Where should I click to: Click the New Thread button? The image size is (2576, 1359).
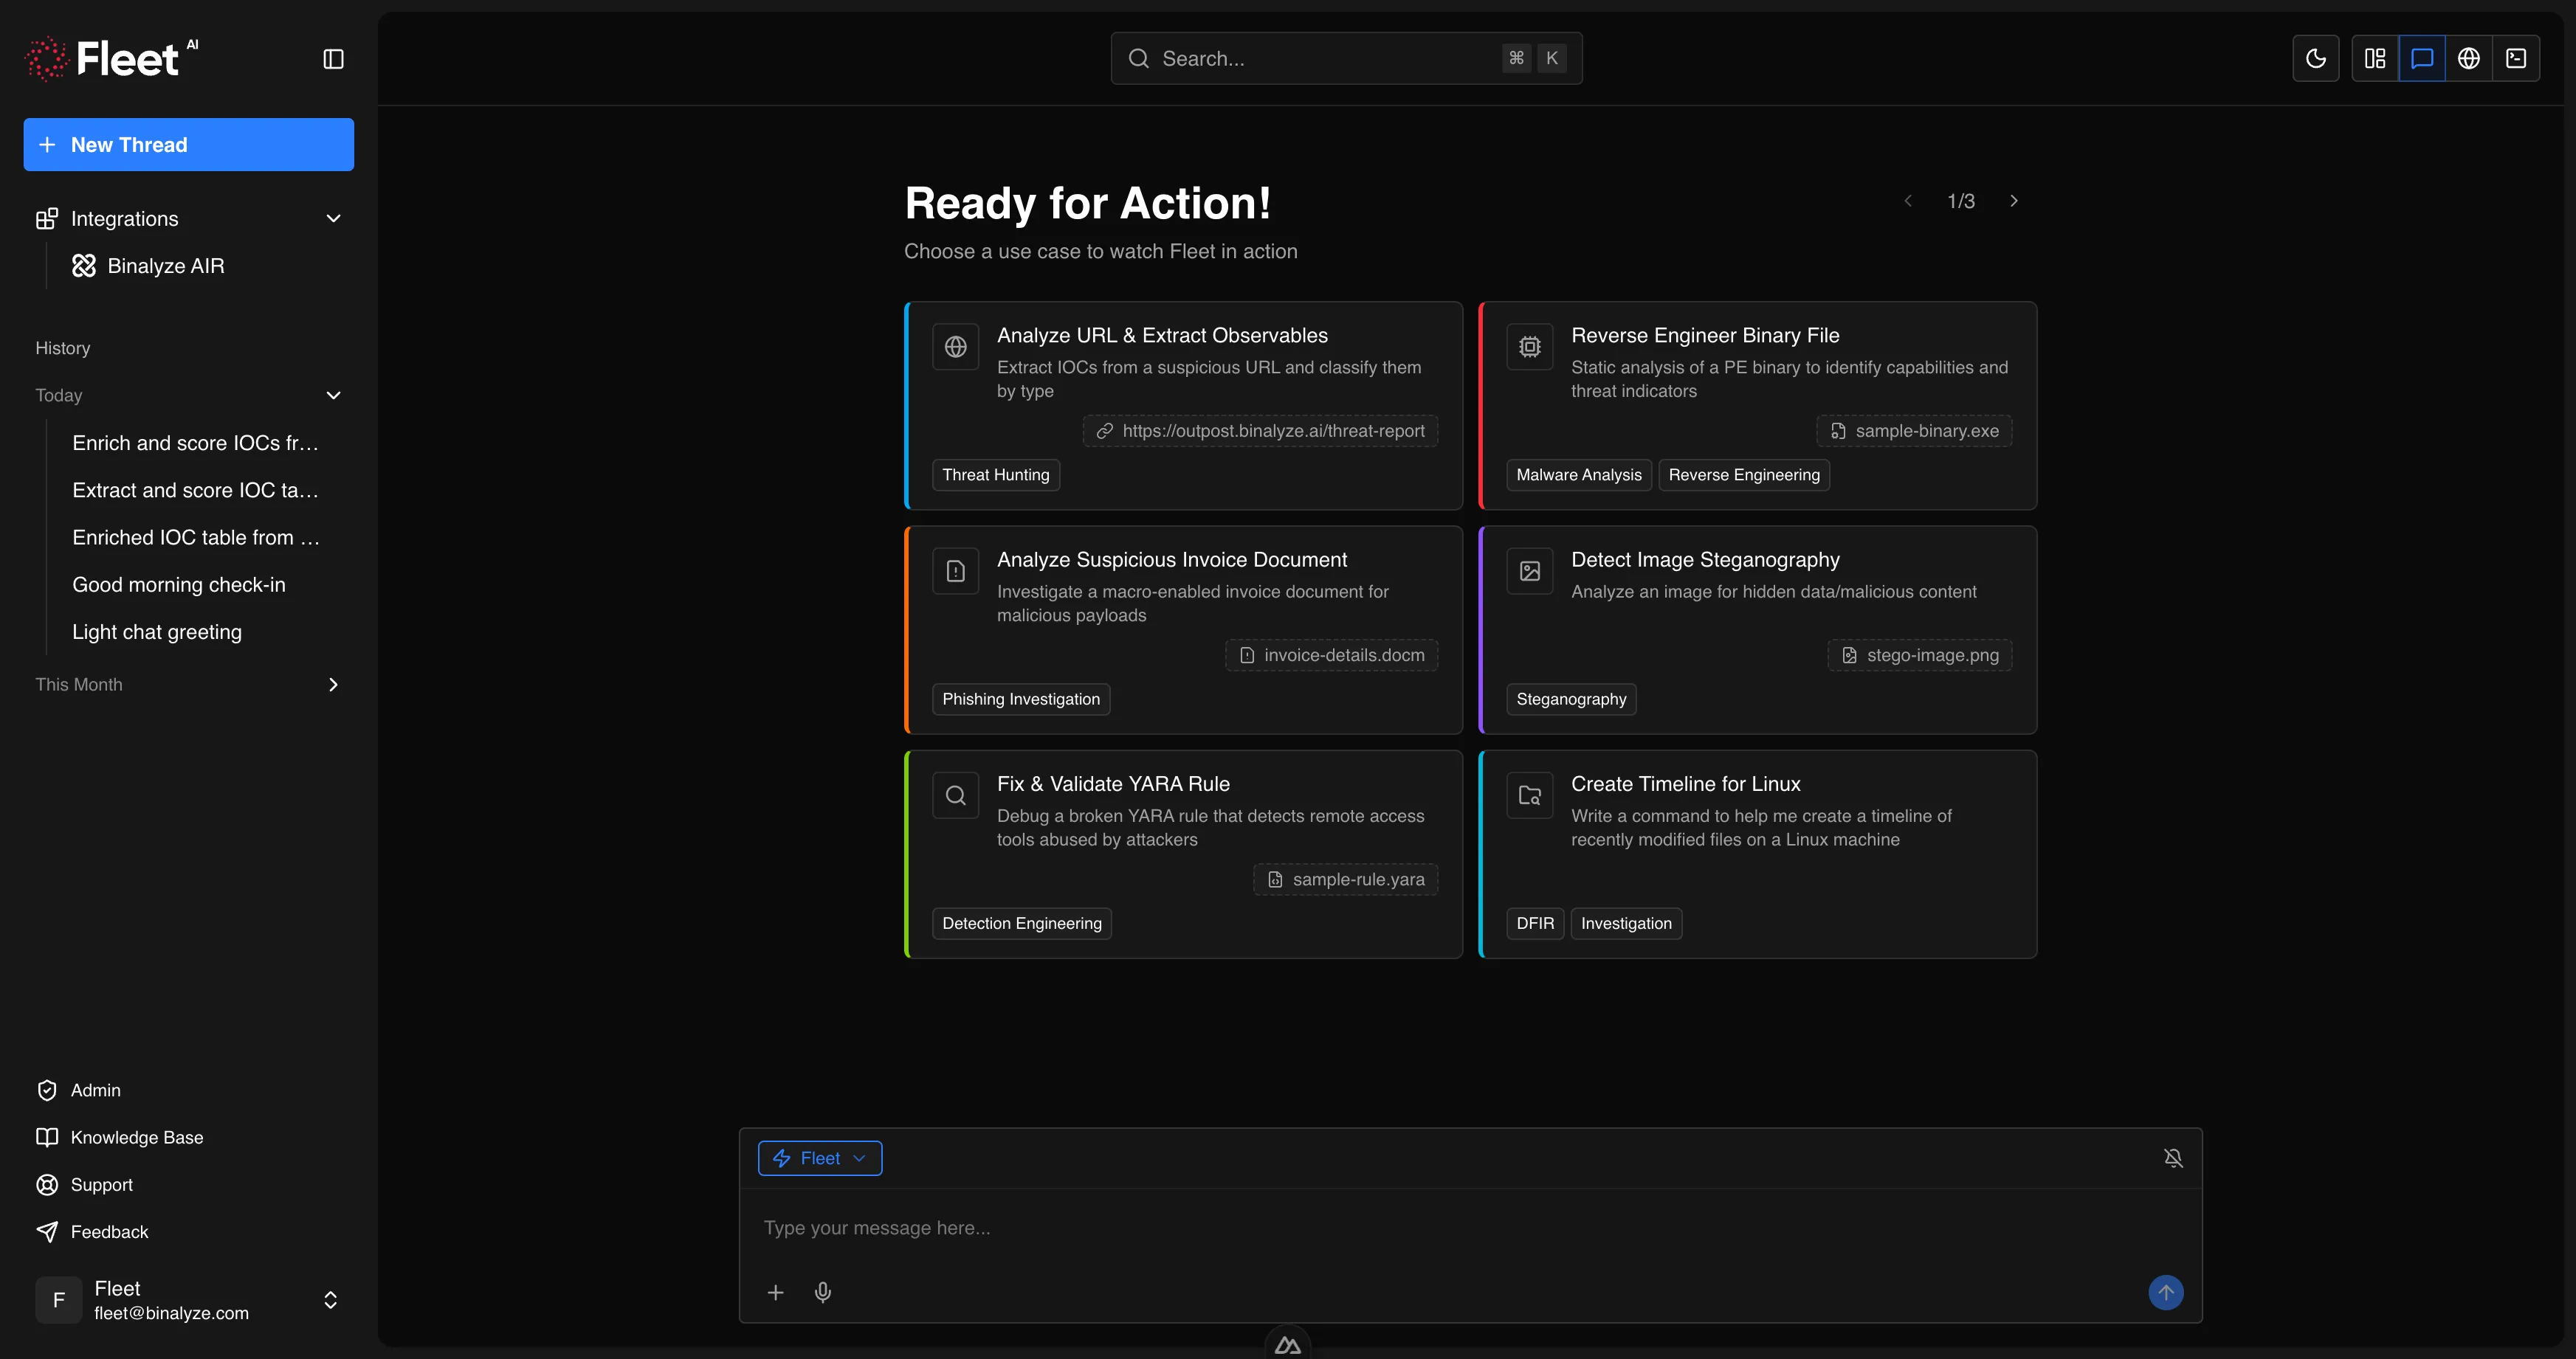pos(188,145)
